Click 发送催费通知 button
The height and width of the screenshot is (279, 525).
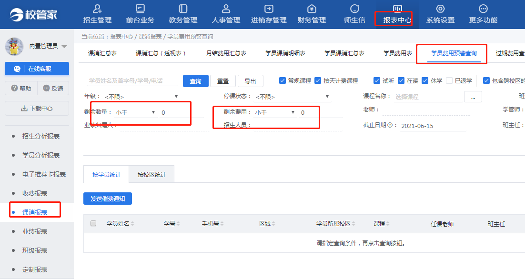tap(108, 199)
